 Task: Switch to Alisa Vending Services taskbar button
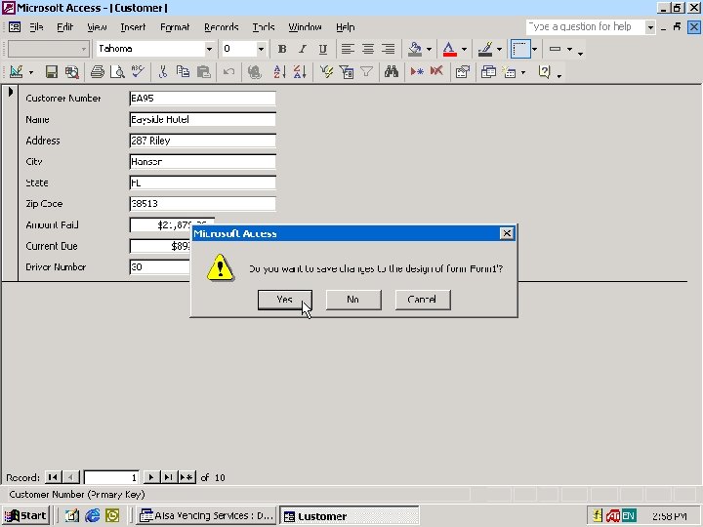206,516
